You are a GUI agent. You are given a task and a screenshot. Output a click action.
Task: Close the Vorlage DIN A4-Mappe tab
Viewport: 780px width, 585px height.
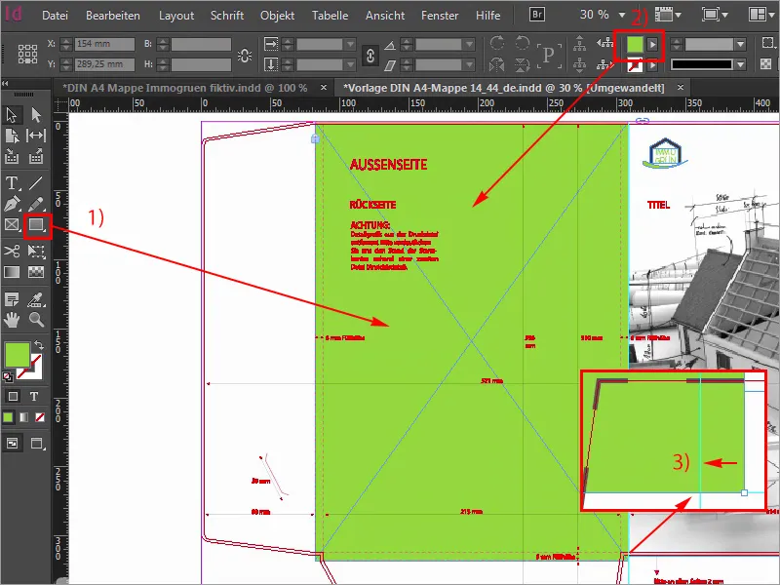[x=680, y=88]
